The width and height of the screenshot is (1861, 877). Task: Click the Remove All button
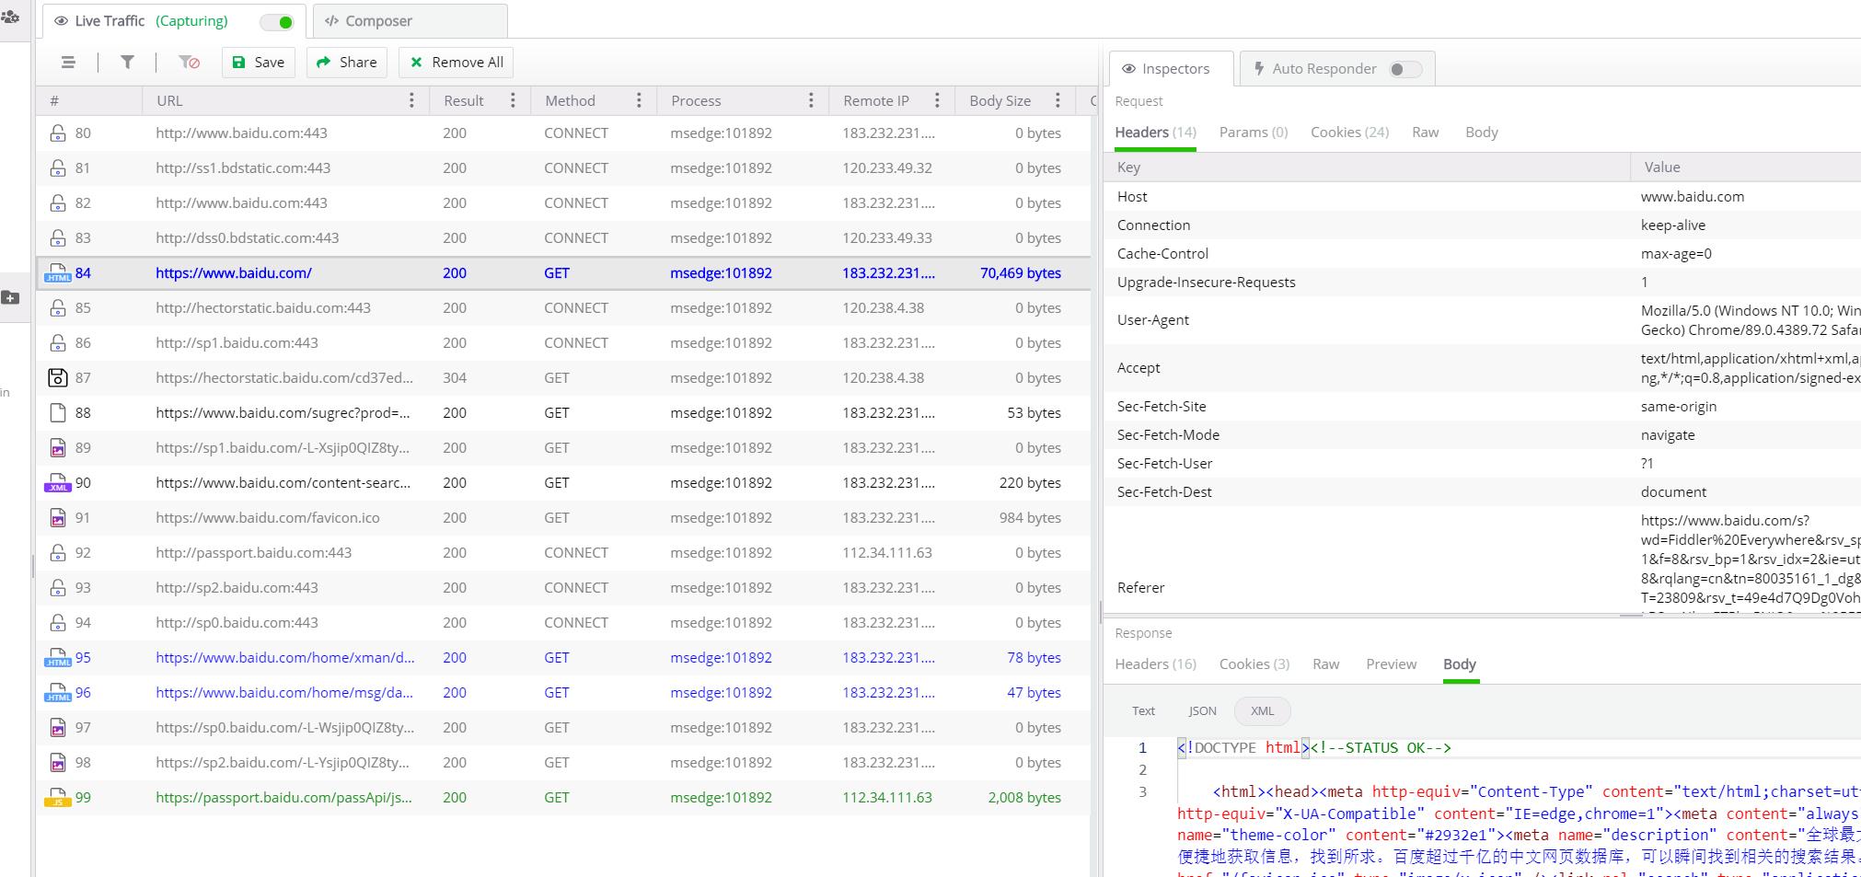tap(457, 62)
